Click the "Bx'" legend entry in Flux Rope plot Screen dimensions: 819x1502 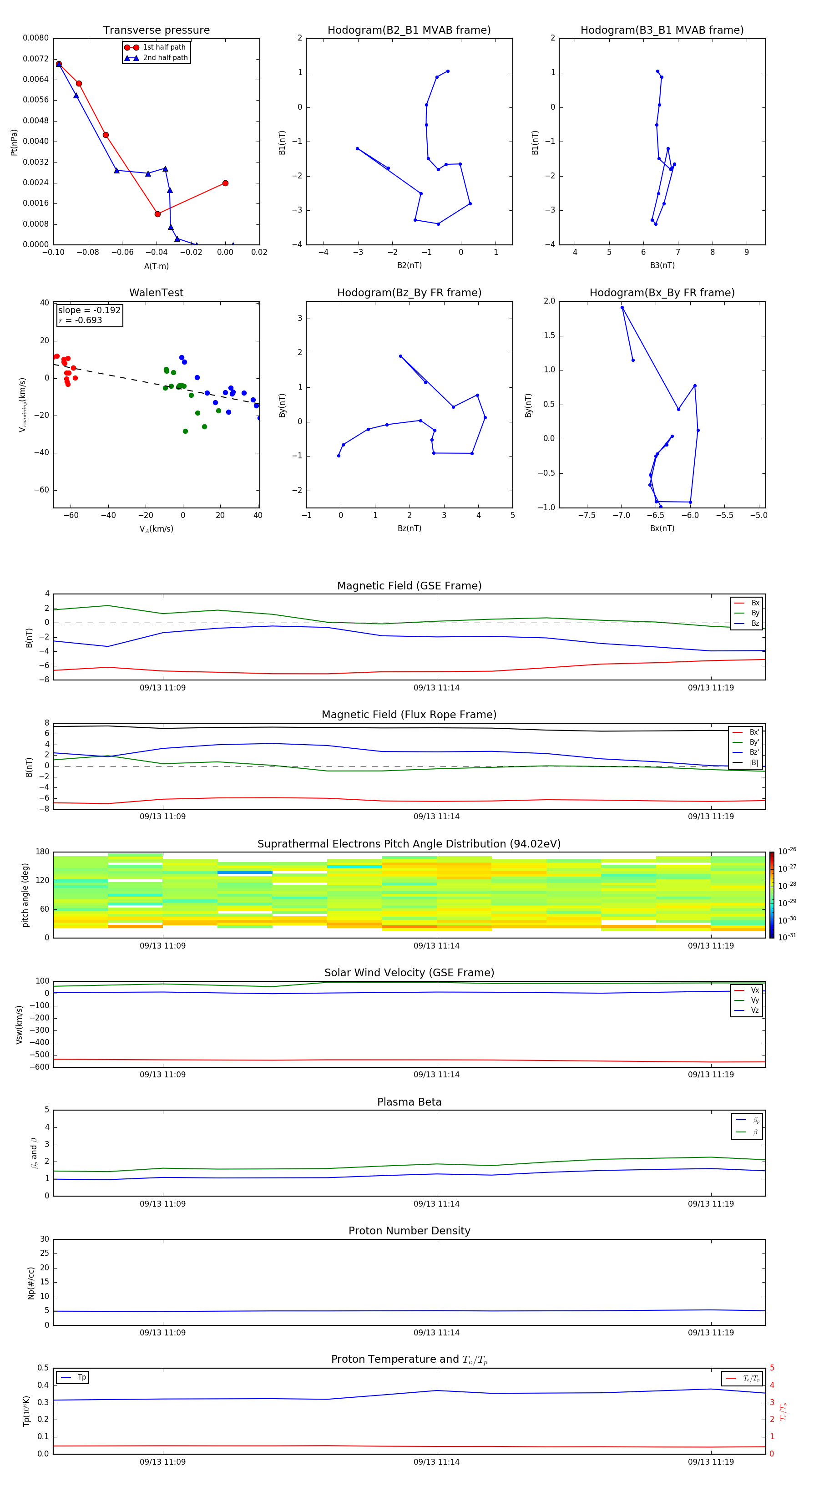(746, 732)
